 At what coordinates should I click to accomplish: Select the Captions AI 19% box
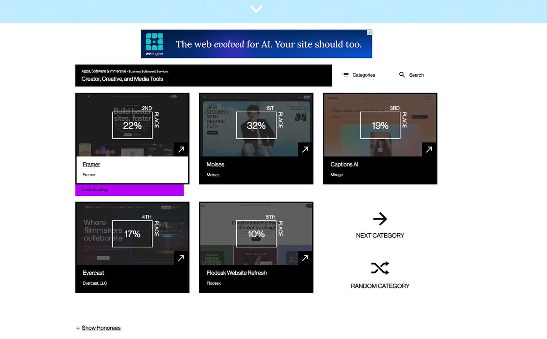pyautogui.click(x=380, y=125)
